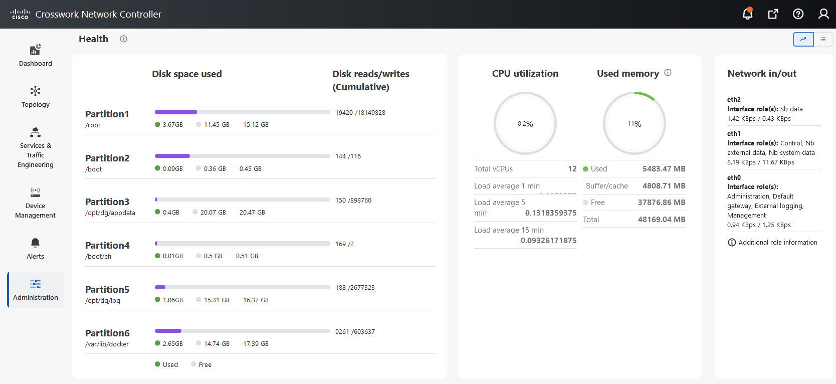The width and height of the screenshot is (836, 384).
Task: Open Services & Traffic Engineering menu label
Action: (35, 155)
